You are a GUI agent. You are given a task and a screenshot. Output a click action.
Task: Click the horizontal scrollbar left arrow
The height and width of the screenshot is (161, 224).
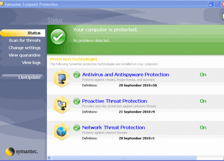click(49, 158)
